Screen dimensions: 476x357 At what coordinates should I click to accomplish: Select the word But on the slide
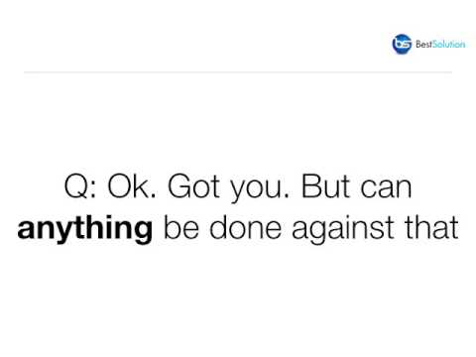pyautogui.click(x=325, y=186)
